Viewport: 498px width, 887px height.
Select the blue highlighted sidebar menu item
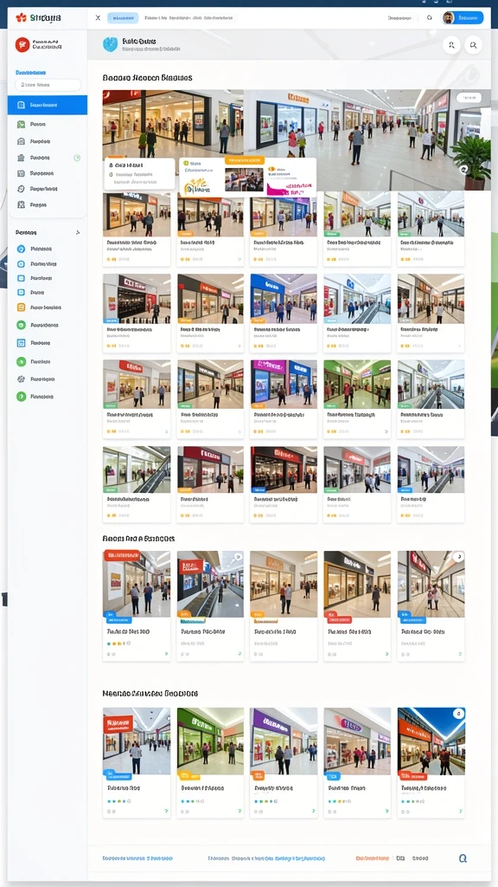tap(48, 105)
